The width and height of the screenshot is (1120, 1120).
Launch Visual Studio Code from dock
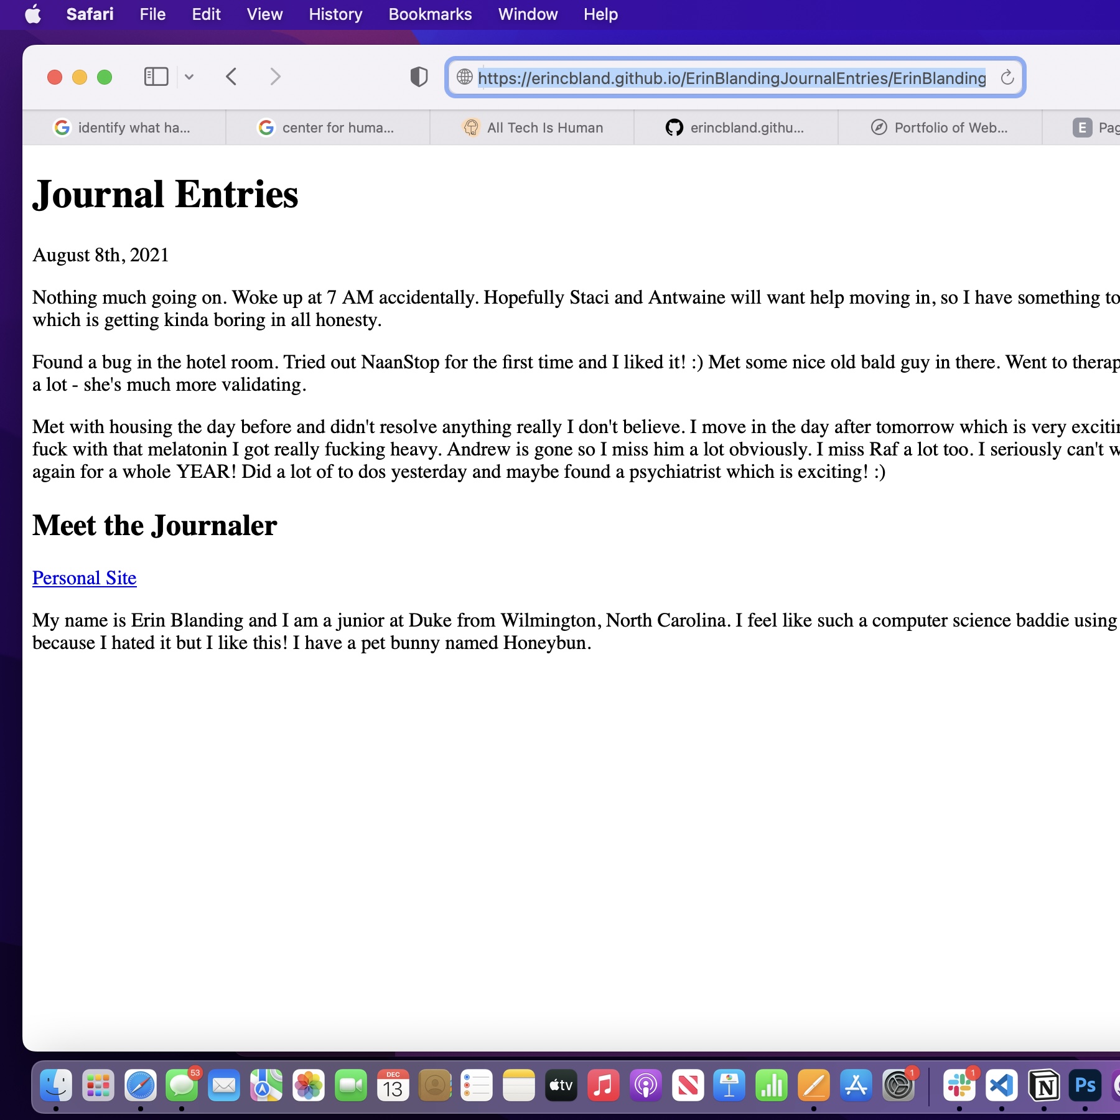(x=1001, y=1086)
